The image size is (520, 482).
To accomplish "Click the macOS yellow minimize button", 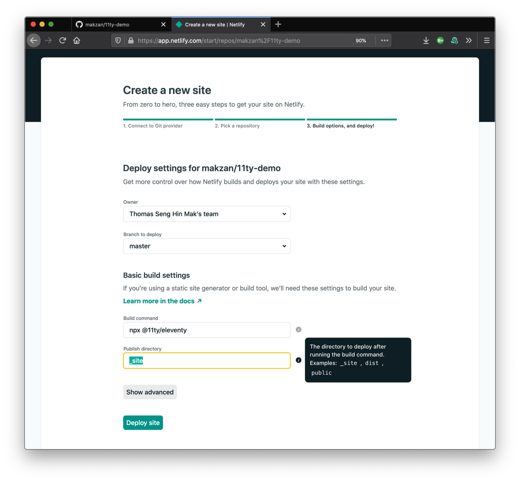I will point(42,24).
